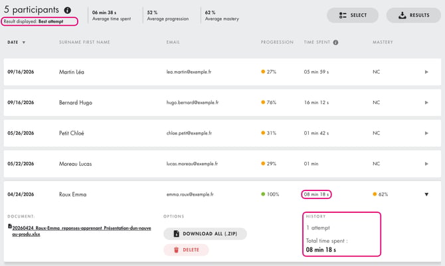The height and width of the screenshot is (266, 445).
Task: Click the name Moreau Lucas
Action: [75, 164]
